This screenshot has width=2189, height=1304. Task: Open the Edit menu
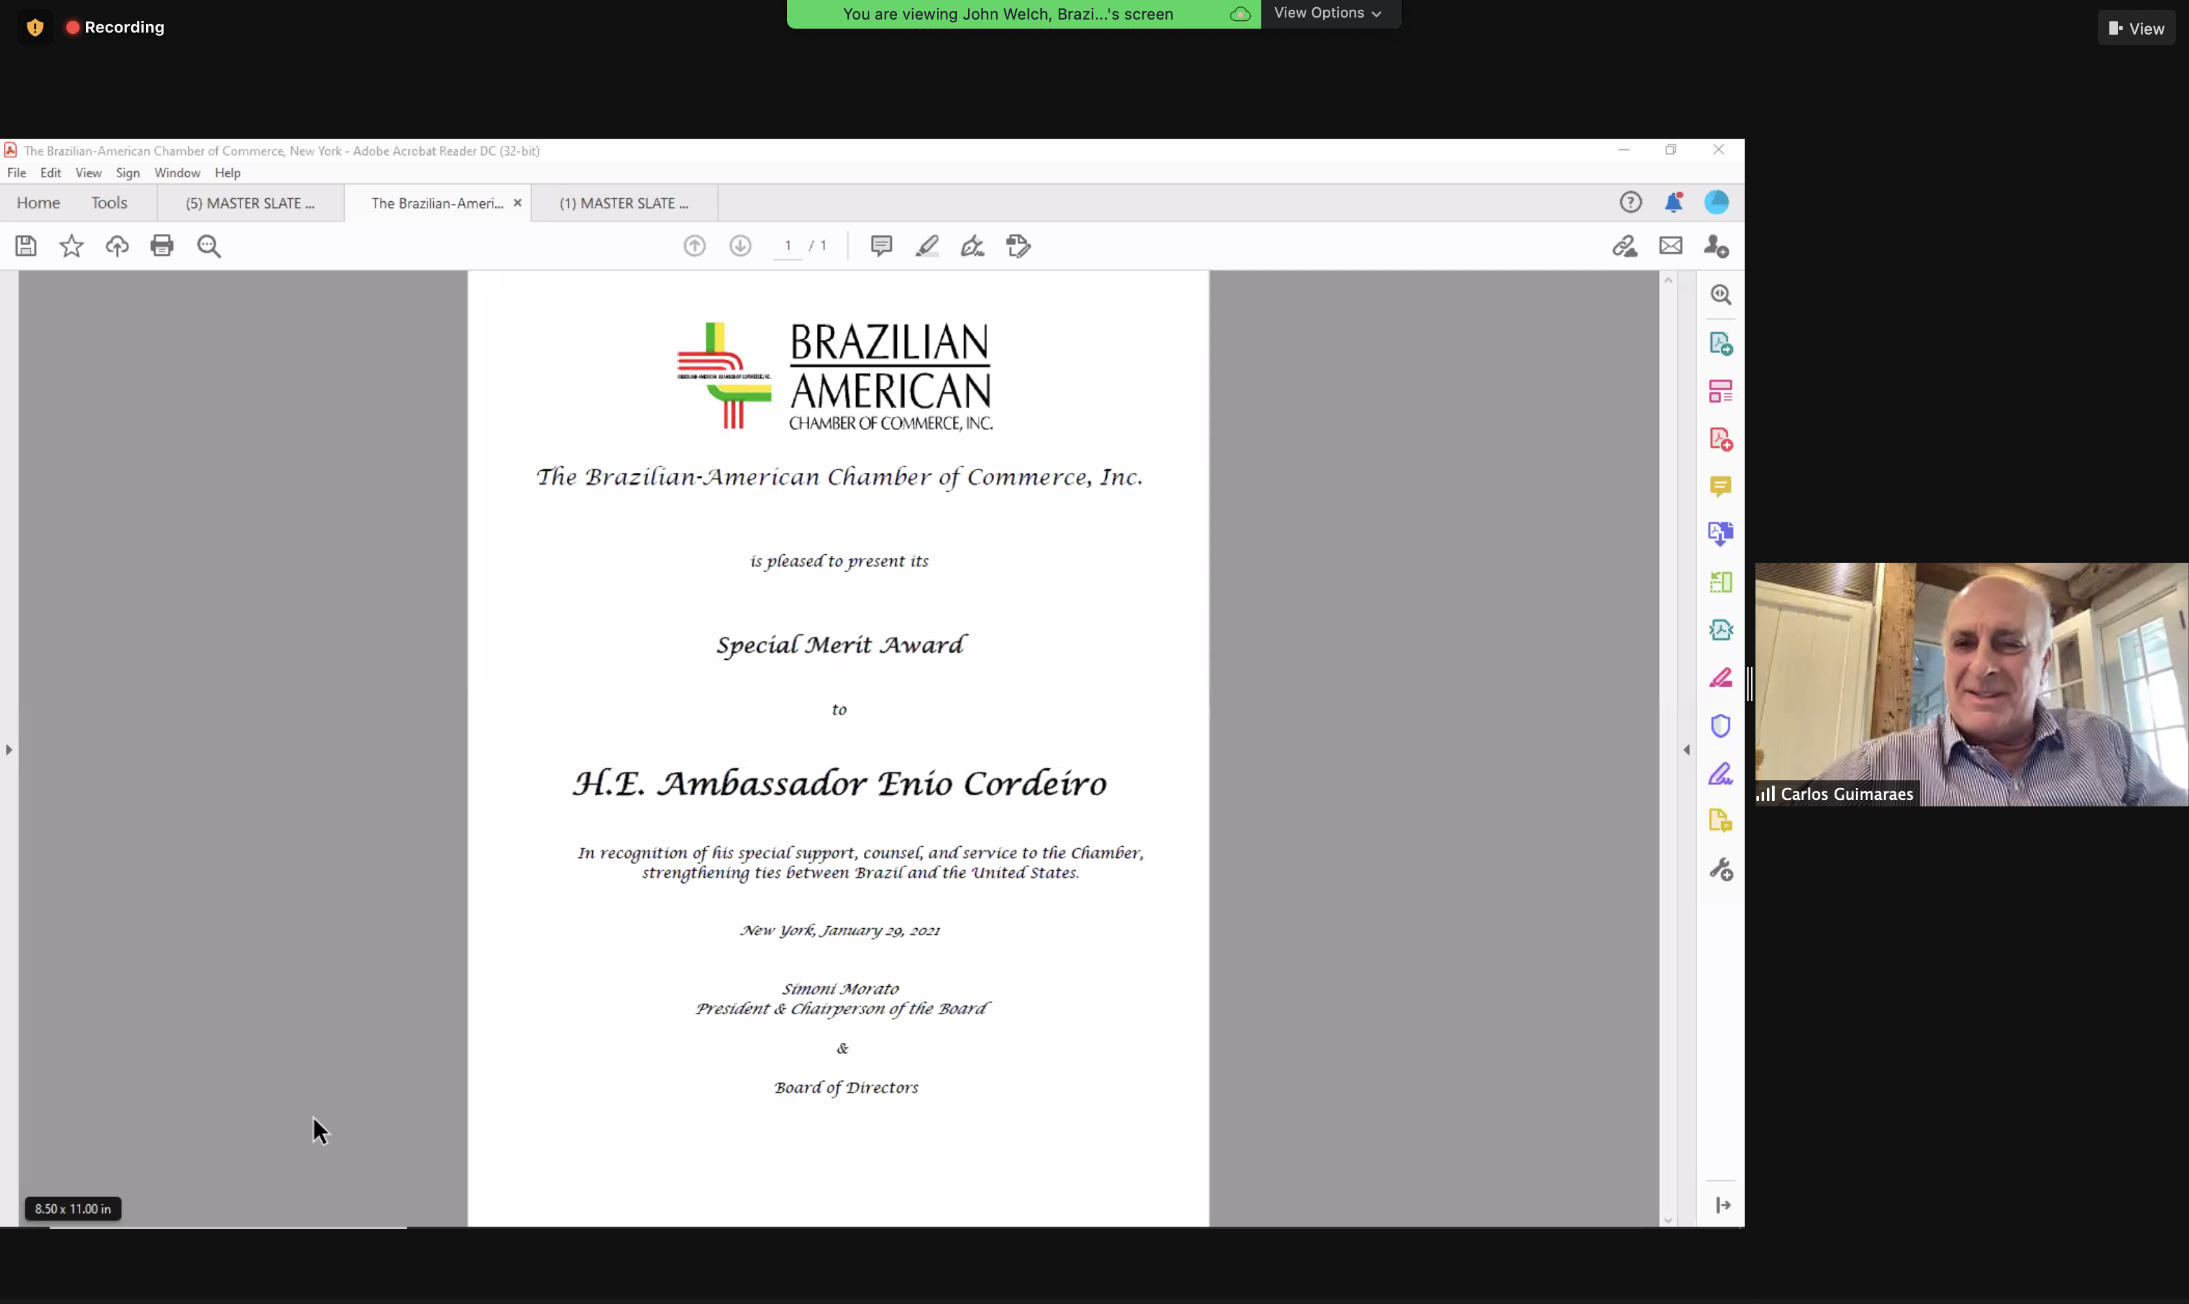pyautogui.click(x=50, y=173)
